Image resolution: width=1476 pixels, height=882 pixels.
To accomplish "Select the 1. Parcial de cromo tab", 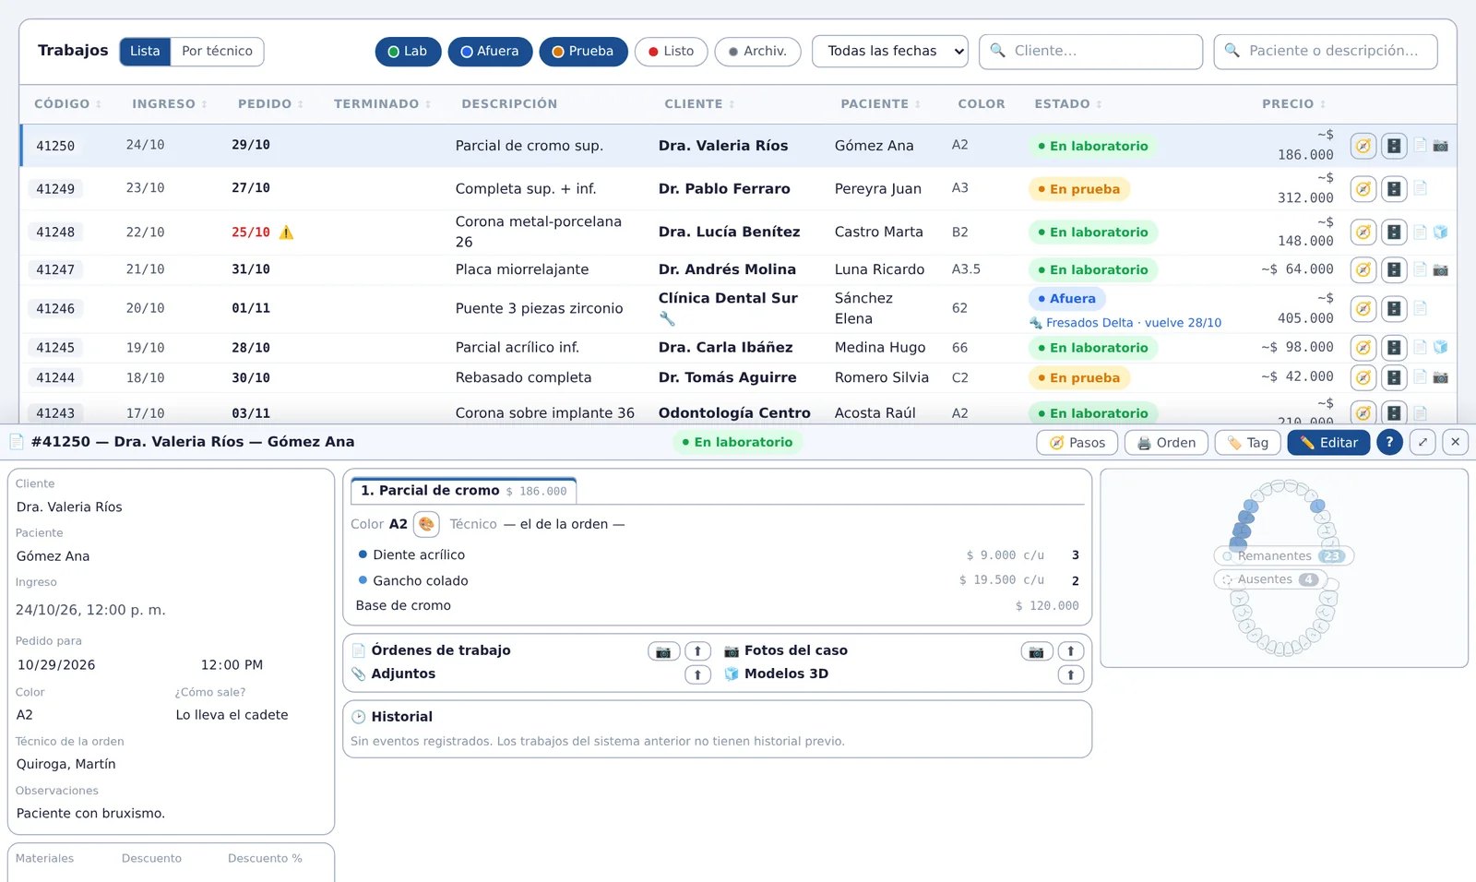I will (463, 491).
